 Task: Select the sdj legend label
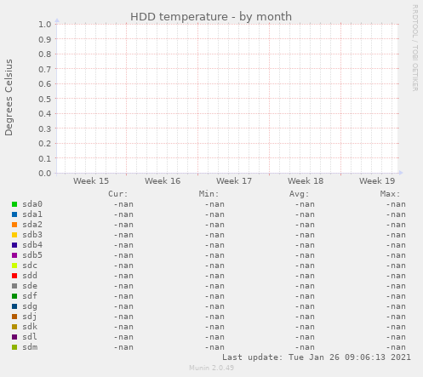tap(30, 317)
